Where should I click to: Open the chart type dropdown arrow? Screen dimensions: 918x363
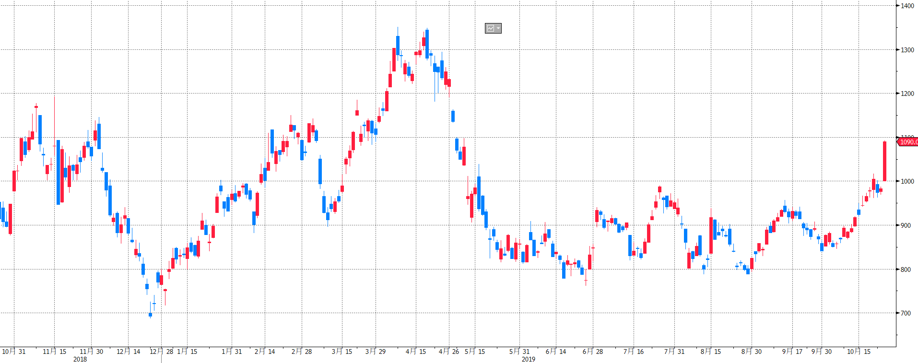[498, 29]
